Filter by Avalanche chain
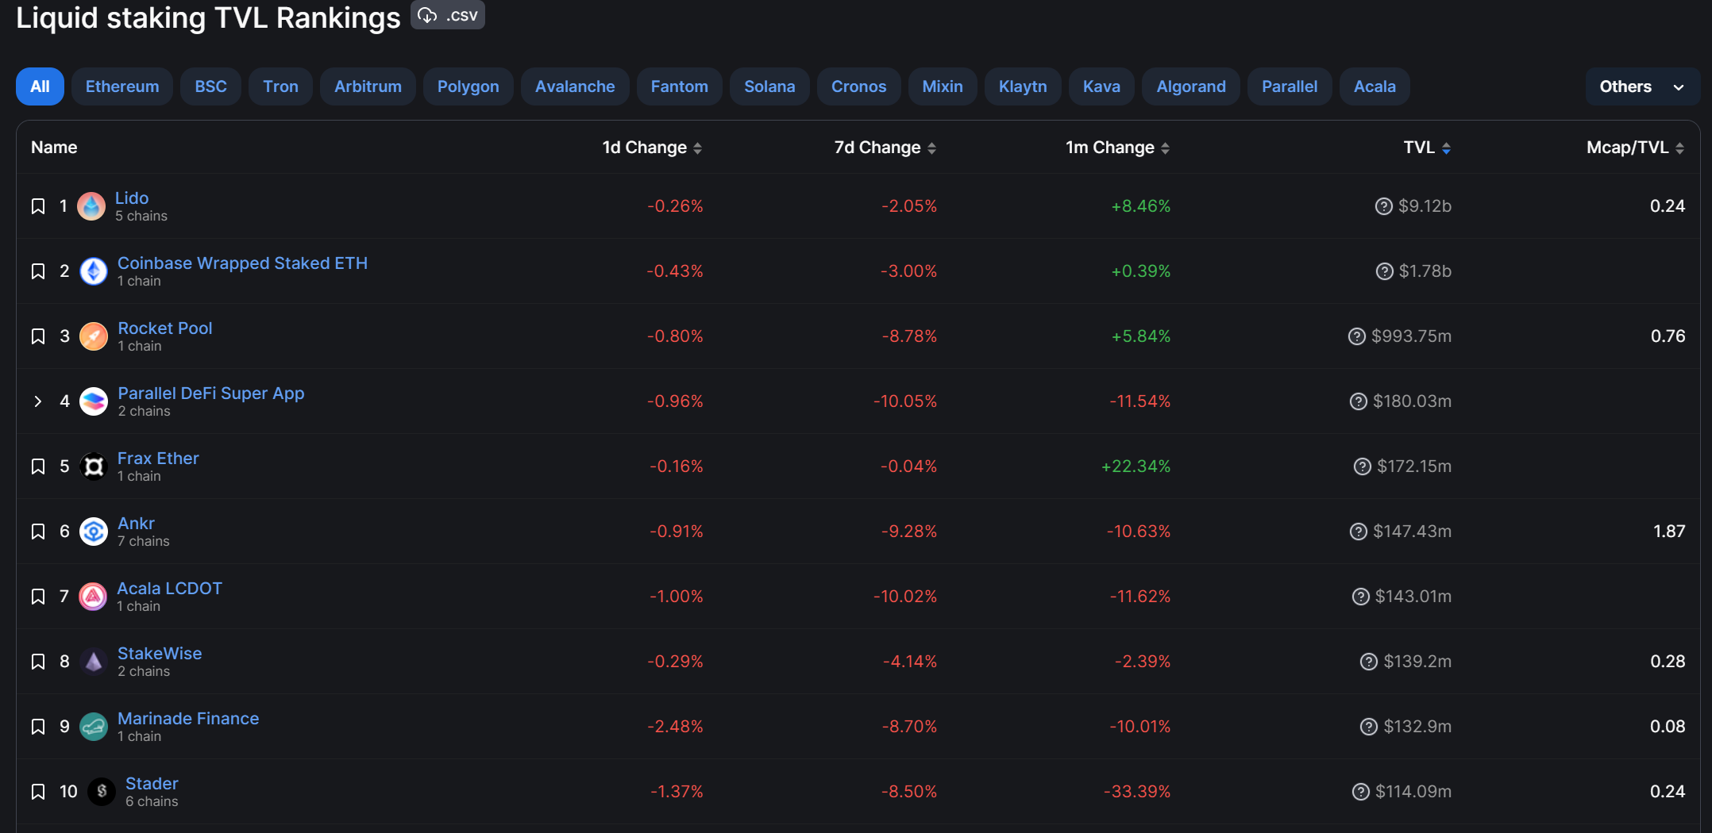Viewport: 1712px width, 833px height. (575, 86)
